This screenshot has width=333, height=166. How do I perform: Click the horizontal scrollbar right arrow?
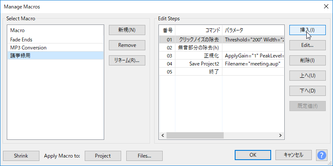pos(280,135)
